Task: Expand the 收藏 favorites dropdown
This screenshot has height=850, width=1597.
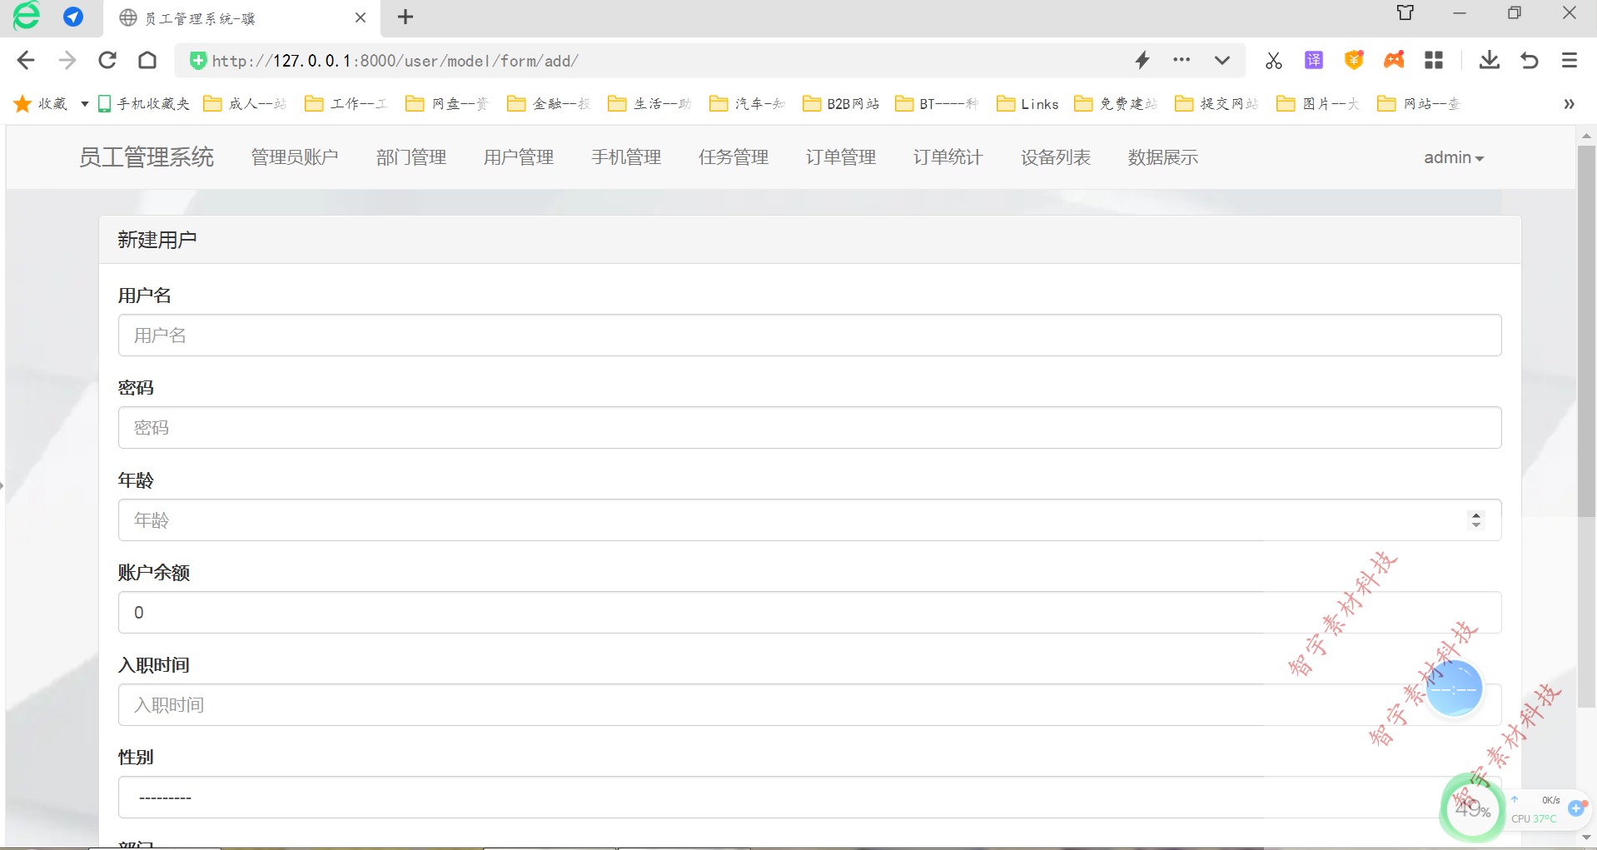Action: [x=83, y=103]
